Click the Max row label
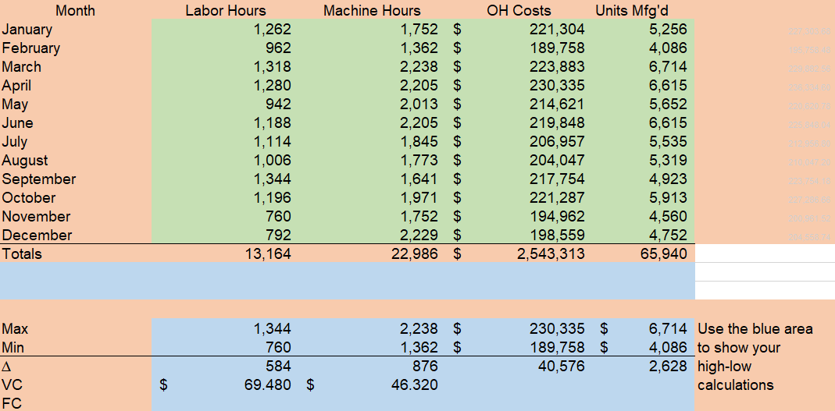This screenshot has width=835, height=411. (x=14, y=328)
